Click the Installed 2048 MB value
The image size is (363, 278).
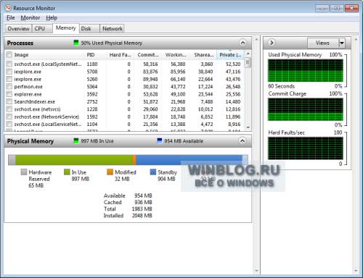[x=142, y=215]
